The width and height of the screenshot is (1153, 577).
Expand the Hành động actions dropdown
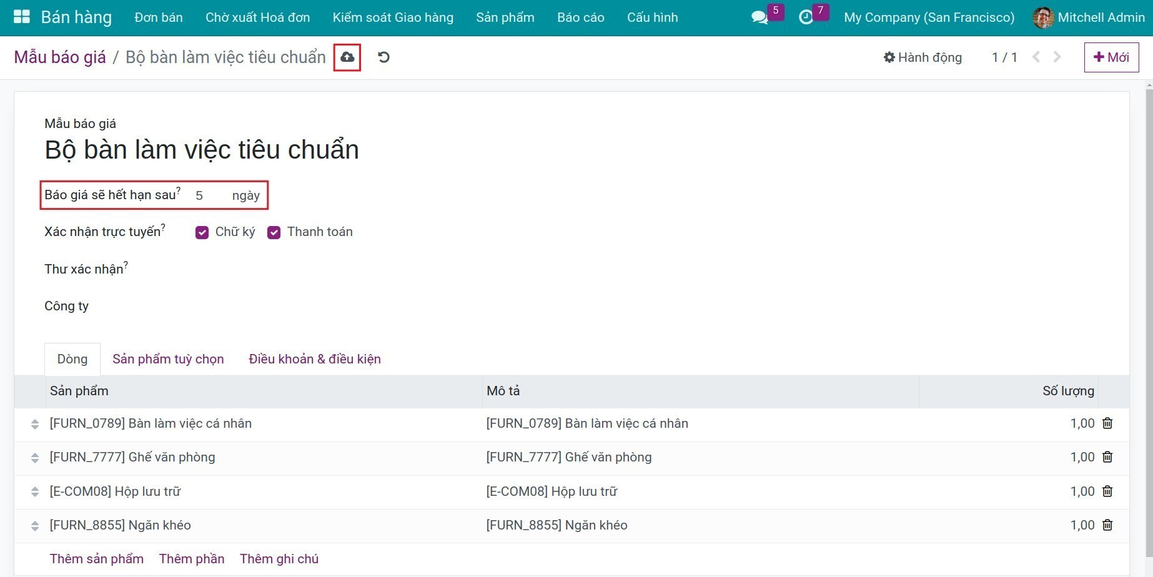click(x=923, y=57)
